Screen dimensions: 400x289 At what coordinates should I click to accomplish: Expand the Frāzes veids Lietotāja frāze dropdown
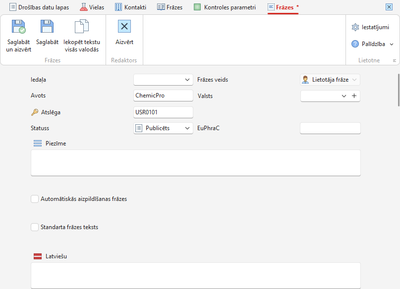point(330,80)
